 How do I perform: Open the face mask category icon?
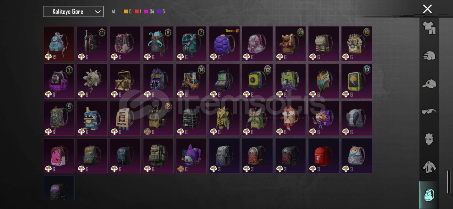tap(429, 139)
